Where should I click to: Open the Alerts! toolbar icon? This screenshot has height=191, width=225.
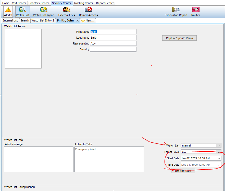tap(8, 12)
